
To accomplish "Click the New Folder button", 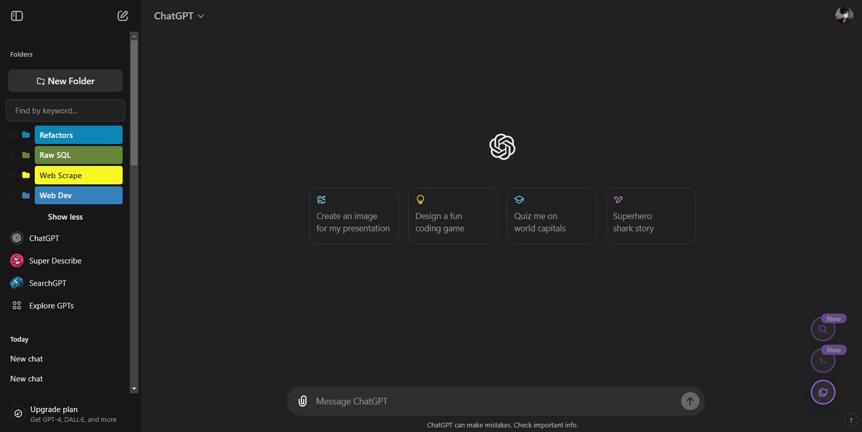I will [65, 81].
